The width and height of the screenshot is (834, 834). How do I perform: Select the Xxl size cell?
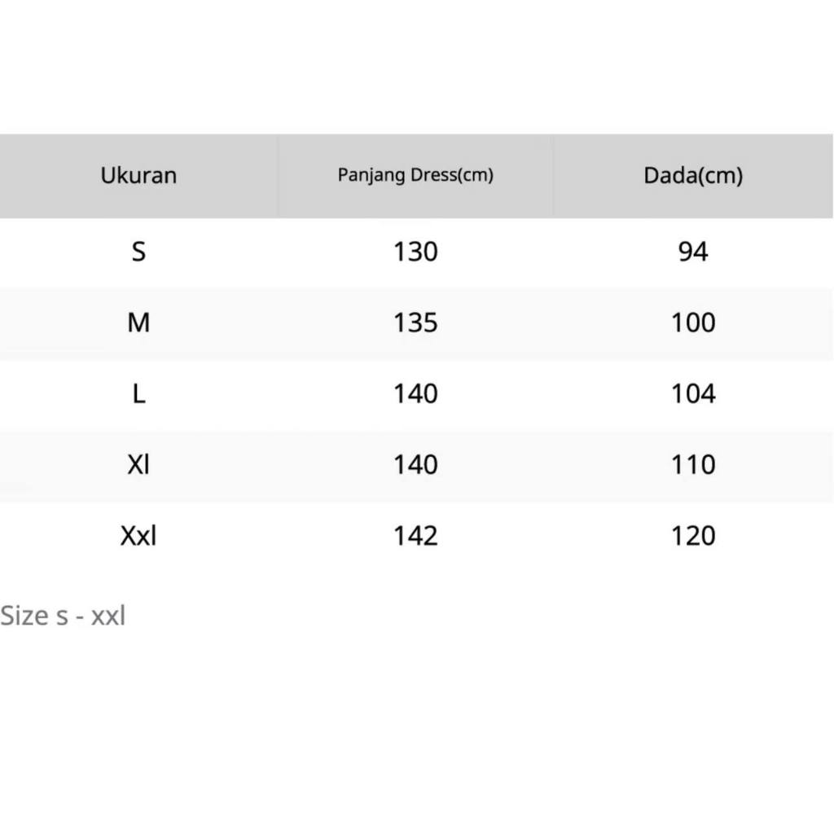coord(138,535)
